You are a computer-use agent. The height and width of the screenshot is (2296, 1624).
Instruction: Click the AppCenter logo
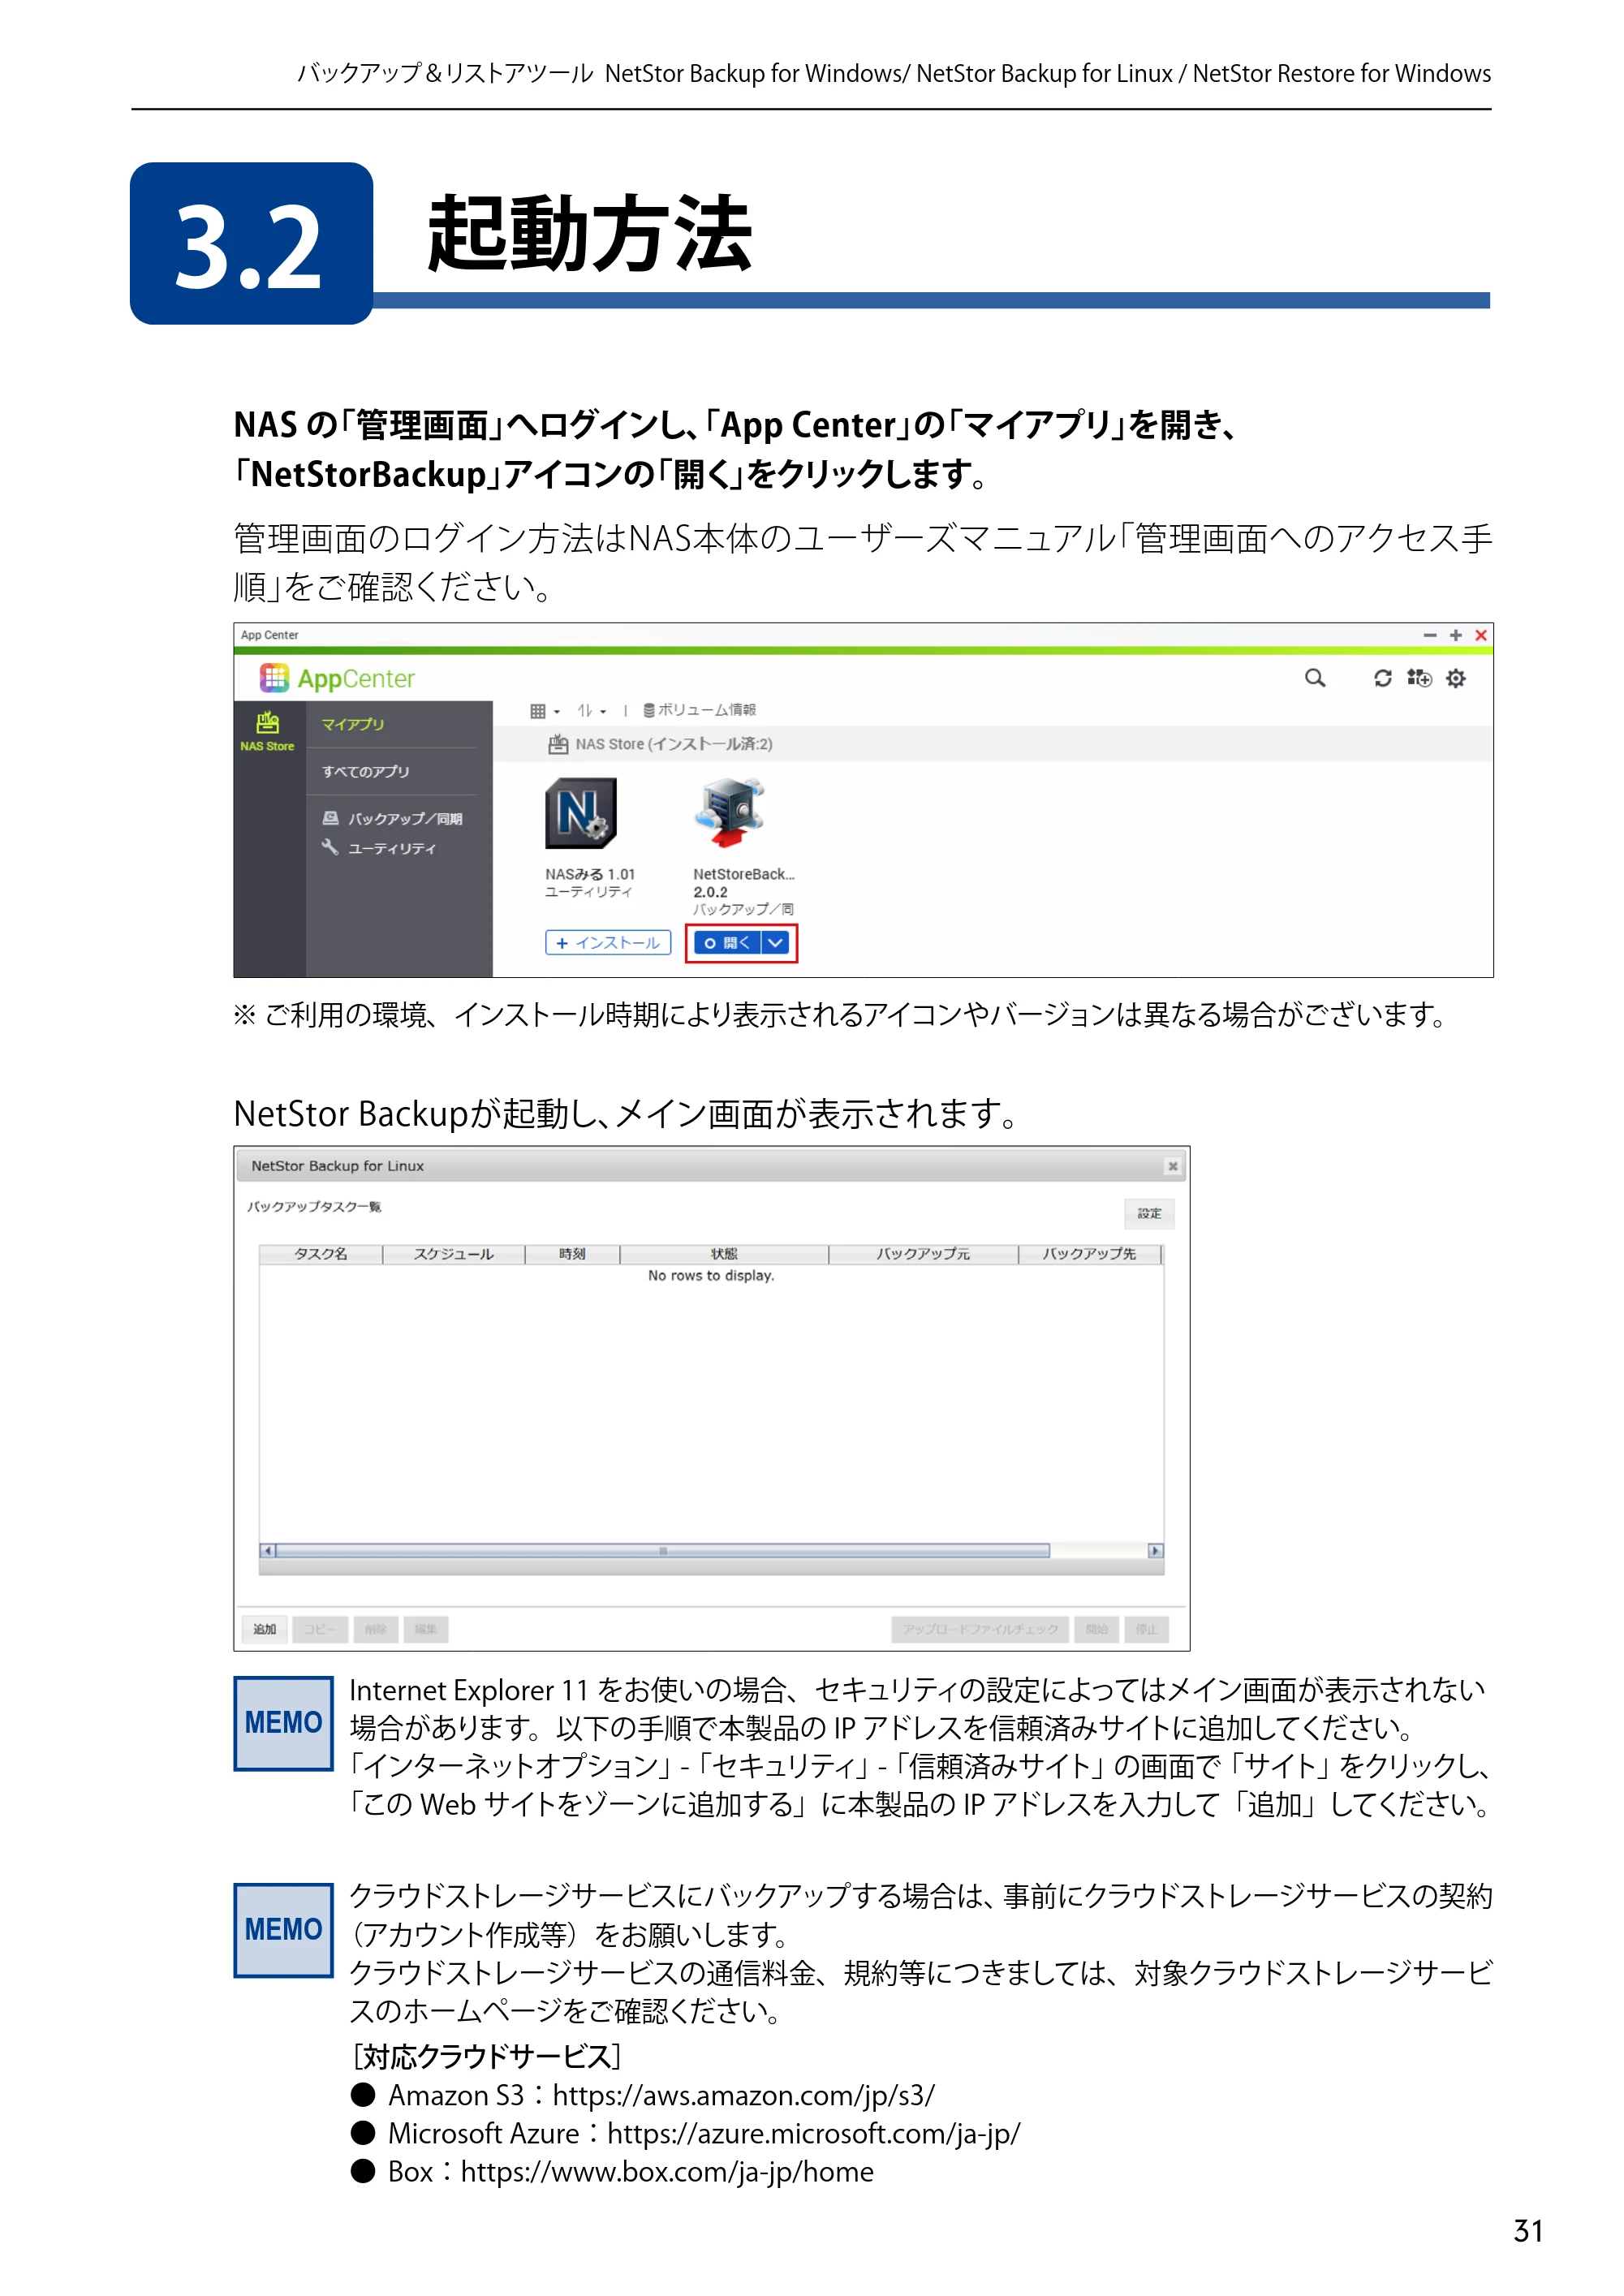tap(337, 678)
